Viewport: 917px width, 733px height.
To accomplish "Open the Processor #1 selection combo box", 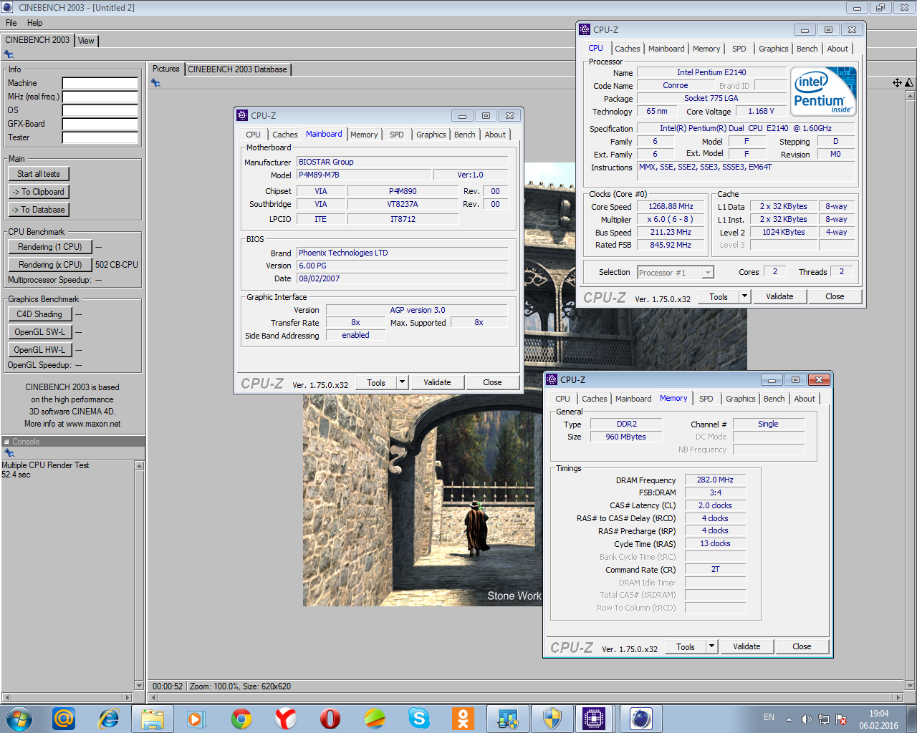I will (676, 272).
